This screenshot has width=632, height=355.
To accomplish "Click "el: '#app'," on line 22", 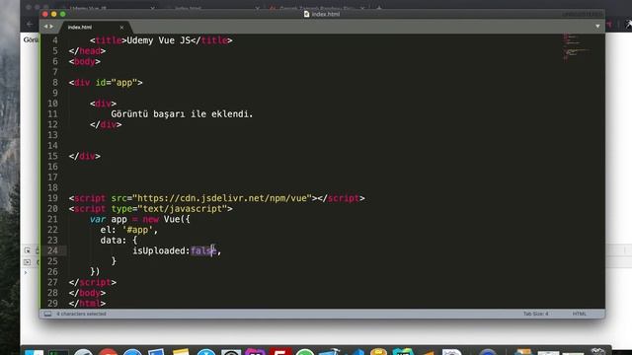I will [129, 230].
